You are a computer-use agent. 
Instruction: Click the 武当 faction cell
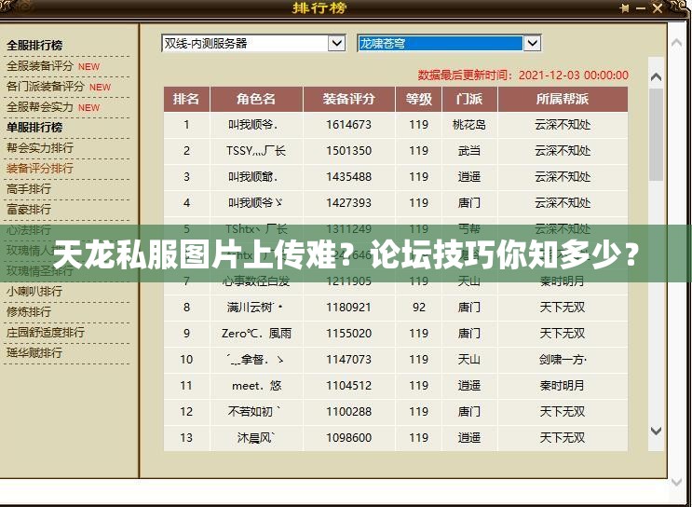coord(469,151)
